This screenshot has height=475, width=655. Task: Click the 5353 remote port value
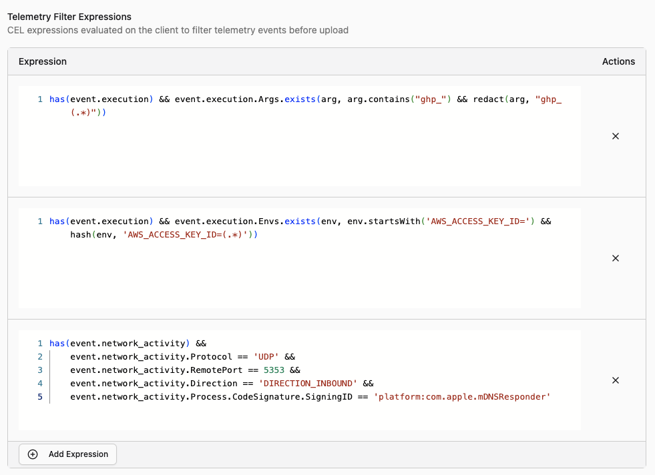coord(274,370)
